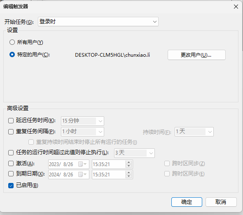Viewport: 243px width, 215px height.
Task: Open calendar picker for 激活 date
Action: [x=82, y=164]
